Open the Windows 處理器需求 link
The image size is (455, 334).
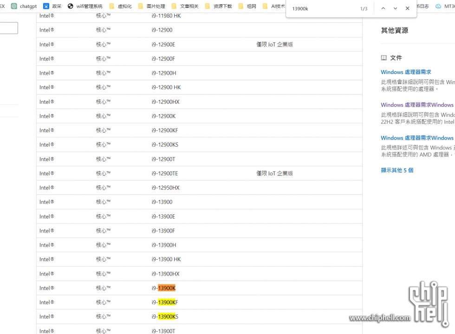pyautogui.click(x=406, y=72)
